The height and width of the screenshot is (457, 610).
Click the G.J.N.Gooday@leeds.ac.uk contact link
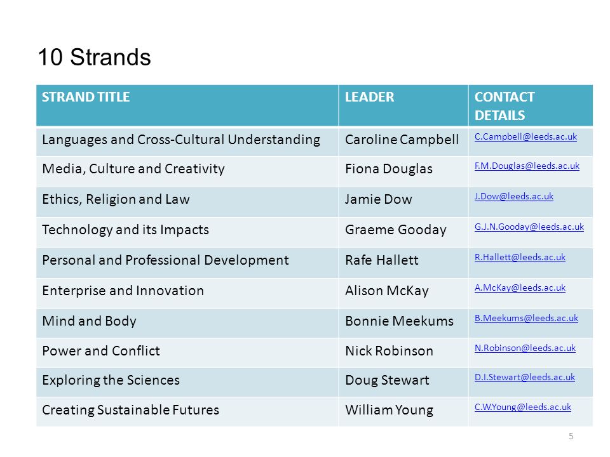529,227
